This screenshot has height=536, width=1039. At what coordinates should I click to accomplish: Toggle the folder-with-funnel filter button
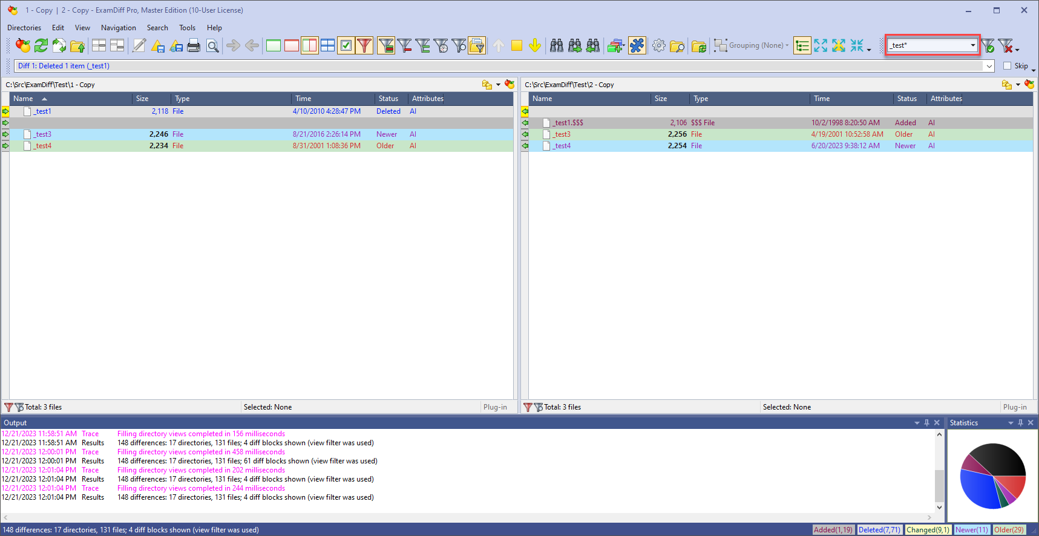click(477, 45)
